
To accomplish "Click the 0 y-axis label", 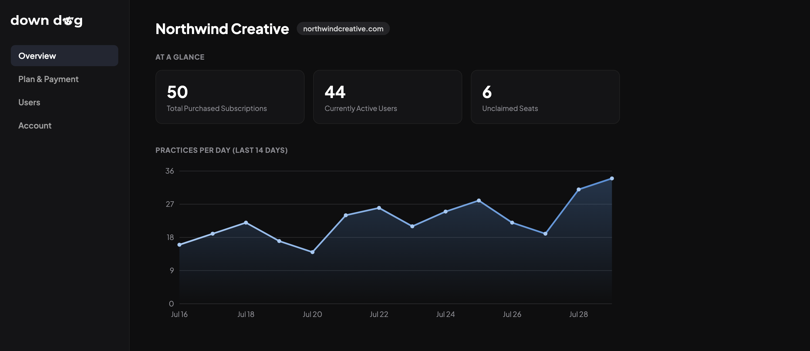I will (171, 304).
